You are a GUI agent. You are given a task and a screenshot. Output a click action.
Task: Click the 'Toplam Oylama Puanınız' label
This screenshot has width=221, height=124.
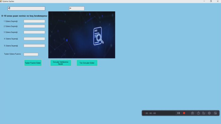12,54
